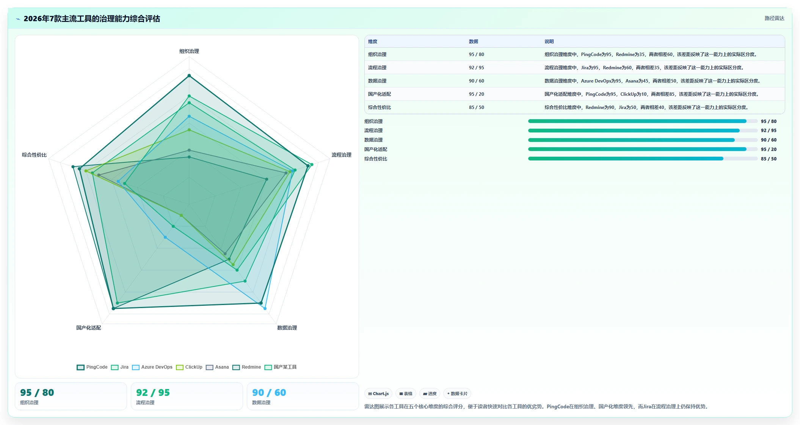800x425 pixels.
Task: Click the 组织治理 progress bar
Action: pos(643,121)
